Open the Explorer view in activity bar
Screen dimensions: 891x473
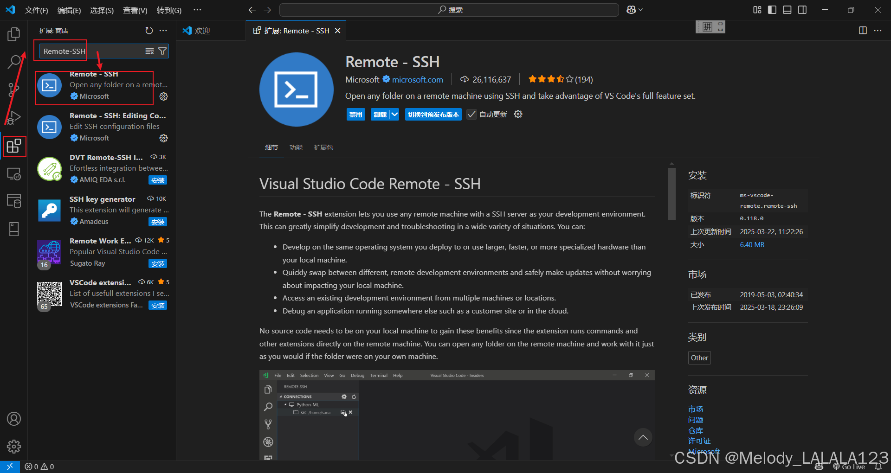pos(14,34)
